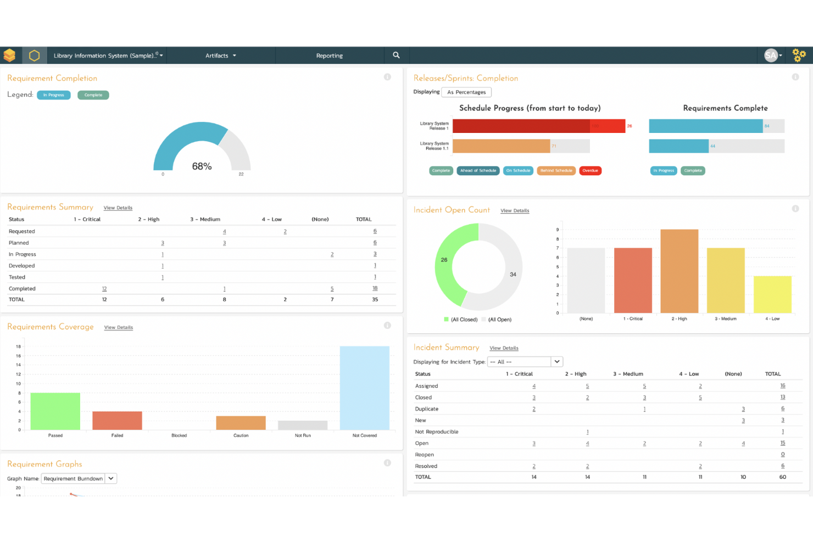Open Completed requirements total 18 link

[375, 288]
